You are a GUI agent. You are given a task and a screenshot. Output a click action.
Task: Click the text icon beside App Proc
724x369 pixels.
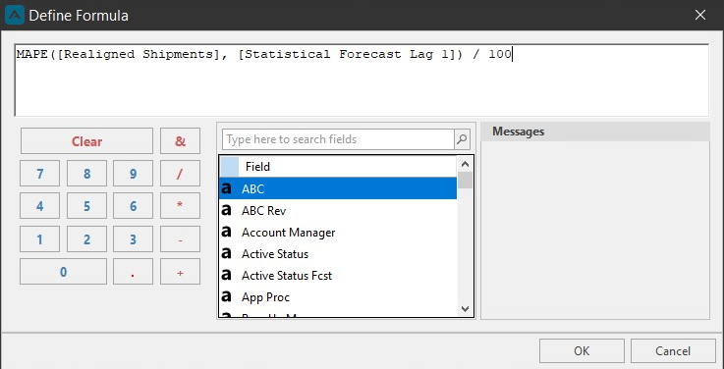tap(226, 297)
